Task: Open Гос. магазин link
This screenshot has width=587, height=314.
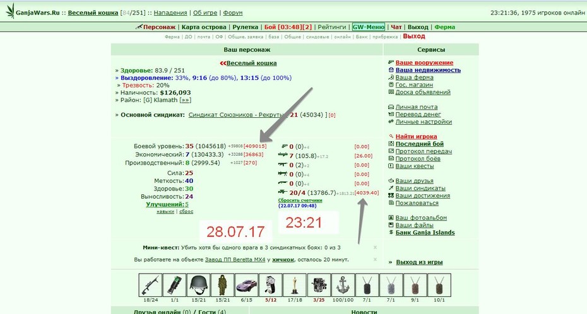Action: [414, 85]
